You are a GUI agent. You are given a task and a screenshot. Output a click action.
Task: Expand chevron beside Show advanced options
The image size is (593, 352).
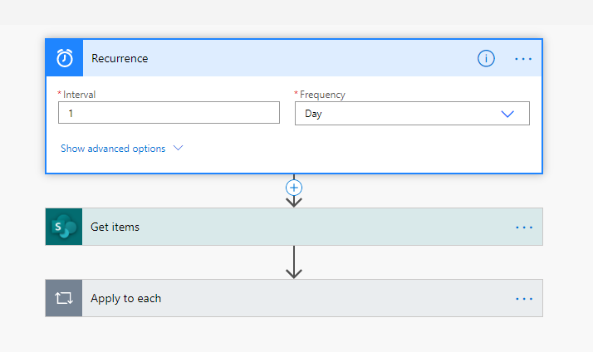coord(177,149)
